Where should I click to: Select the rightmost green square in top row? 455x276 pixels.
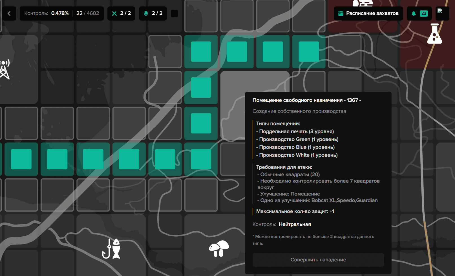(x=309, y=52)
